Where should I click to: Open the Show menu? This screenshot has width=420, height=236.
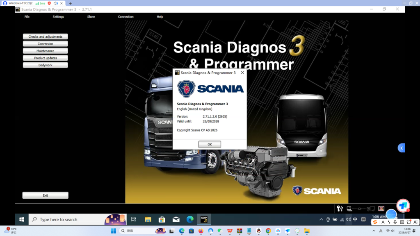pyautogui.click(x=91, y=16)
